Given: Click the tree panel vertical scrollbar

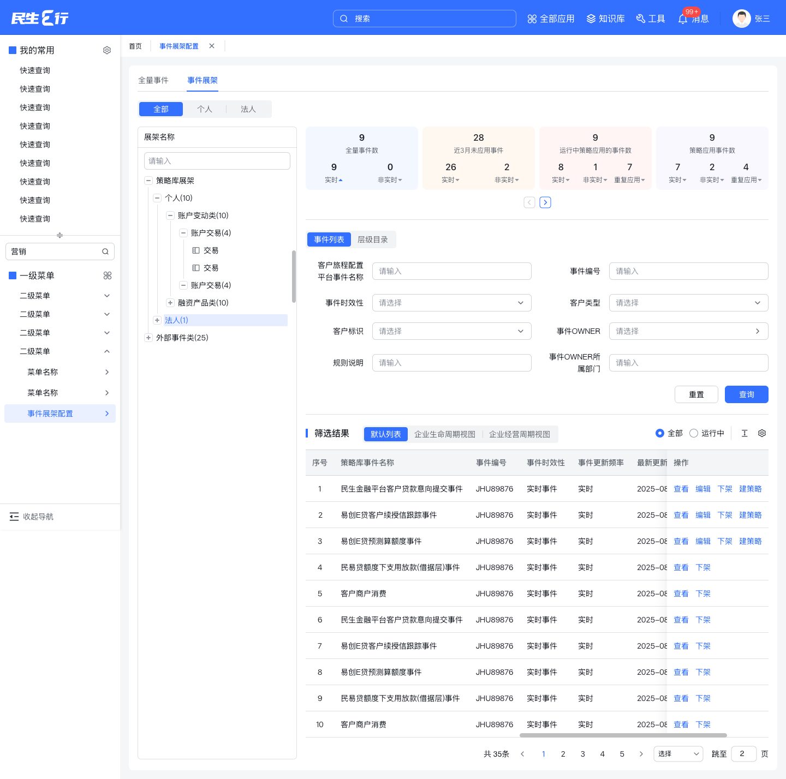Looking at the screenshot, I should coord(294,277).
